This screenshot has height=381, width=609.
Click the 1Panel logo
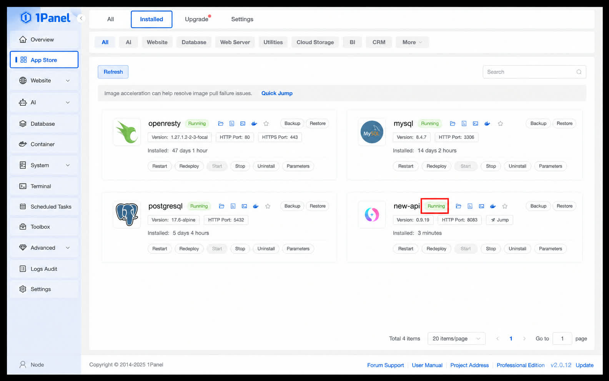tap(45, 18)
